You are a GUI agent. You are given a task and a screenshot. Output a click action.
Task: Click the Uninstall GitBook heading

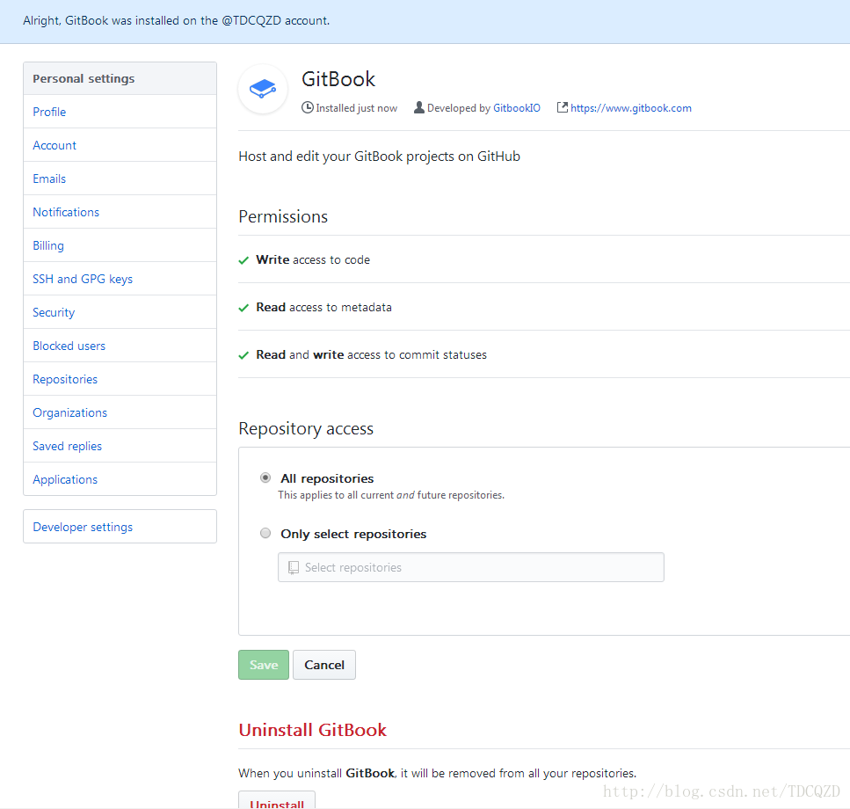pos(313,730)
